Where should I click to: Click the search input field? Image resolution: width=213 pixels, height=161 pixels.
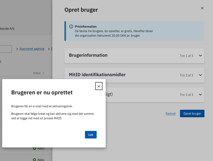tap(6, 49)
